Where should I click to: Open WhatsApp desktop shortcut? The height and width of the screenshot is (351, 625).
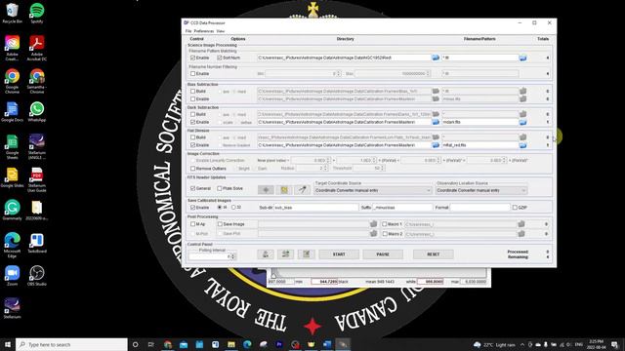pyautogui.click(x=37, y=112)
